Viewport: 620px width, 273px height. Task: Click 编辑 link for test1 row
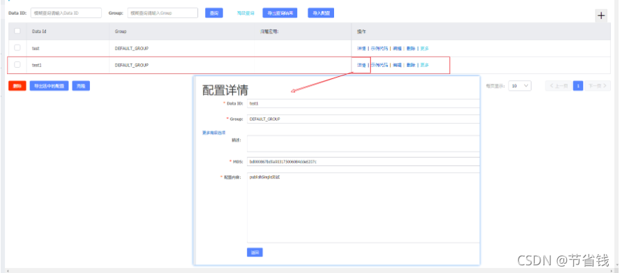point(397,66)
